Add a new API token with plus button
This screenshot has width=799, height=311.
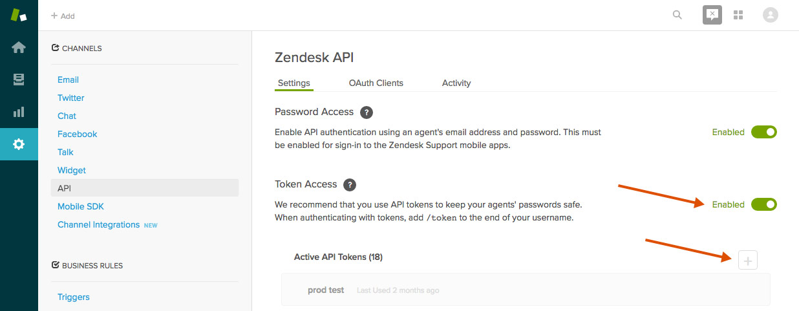[748, 261]
